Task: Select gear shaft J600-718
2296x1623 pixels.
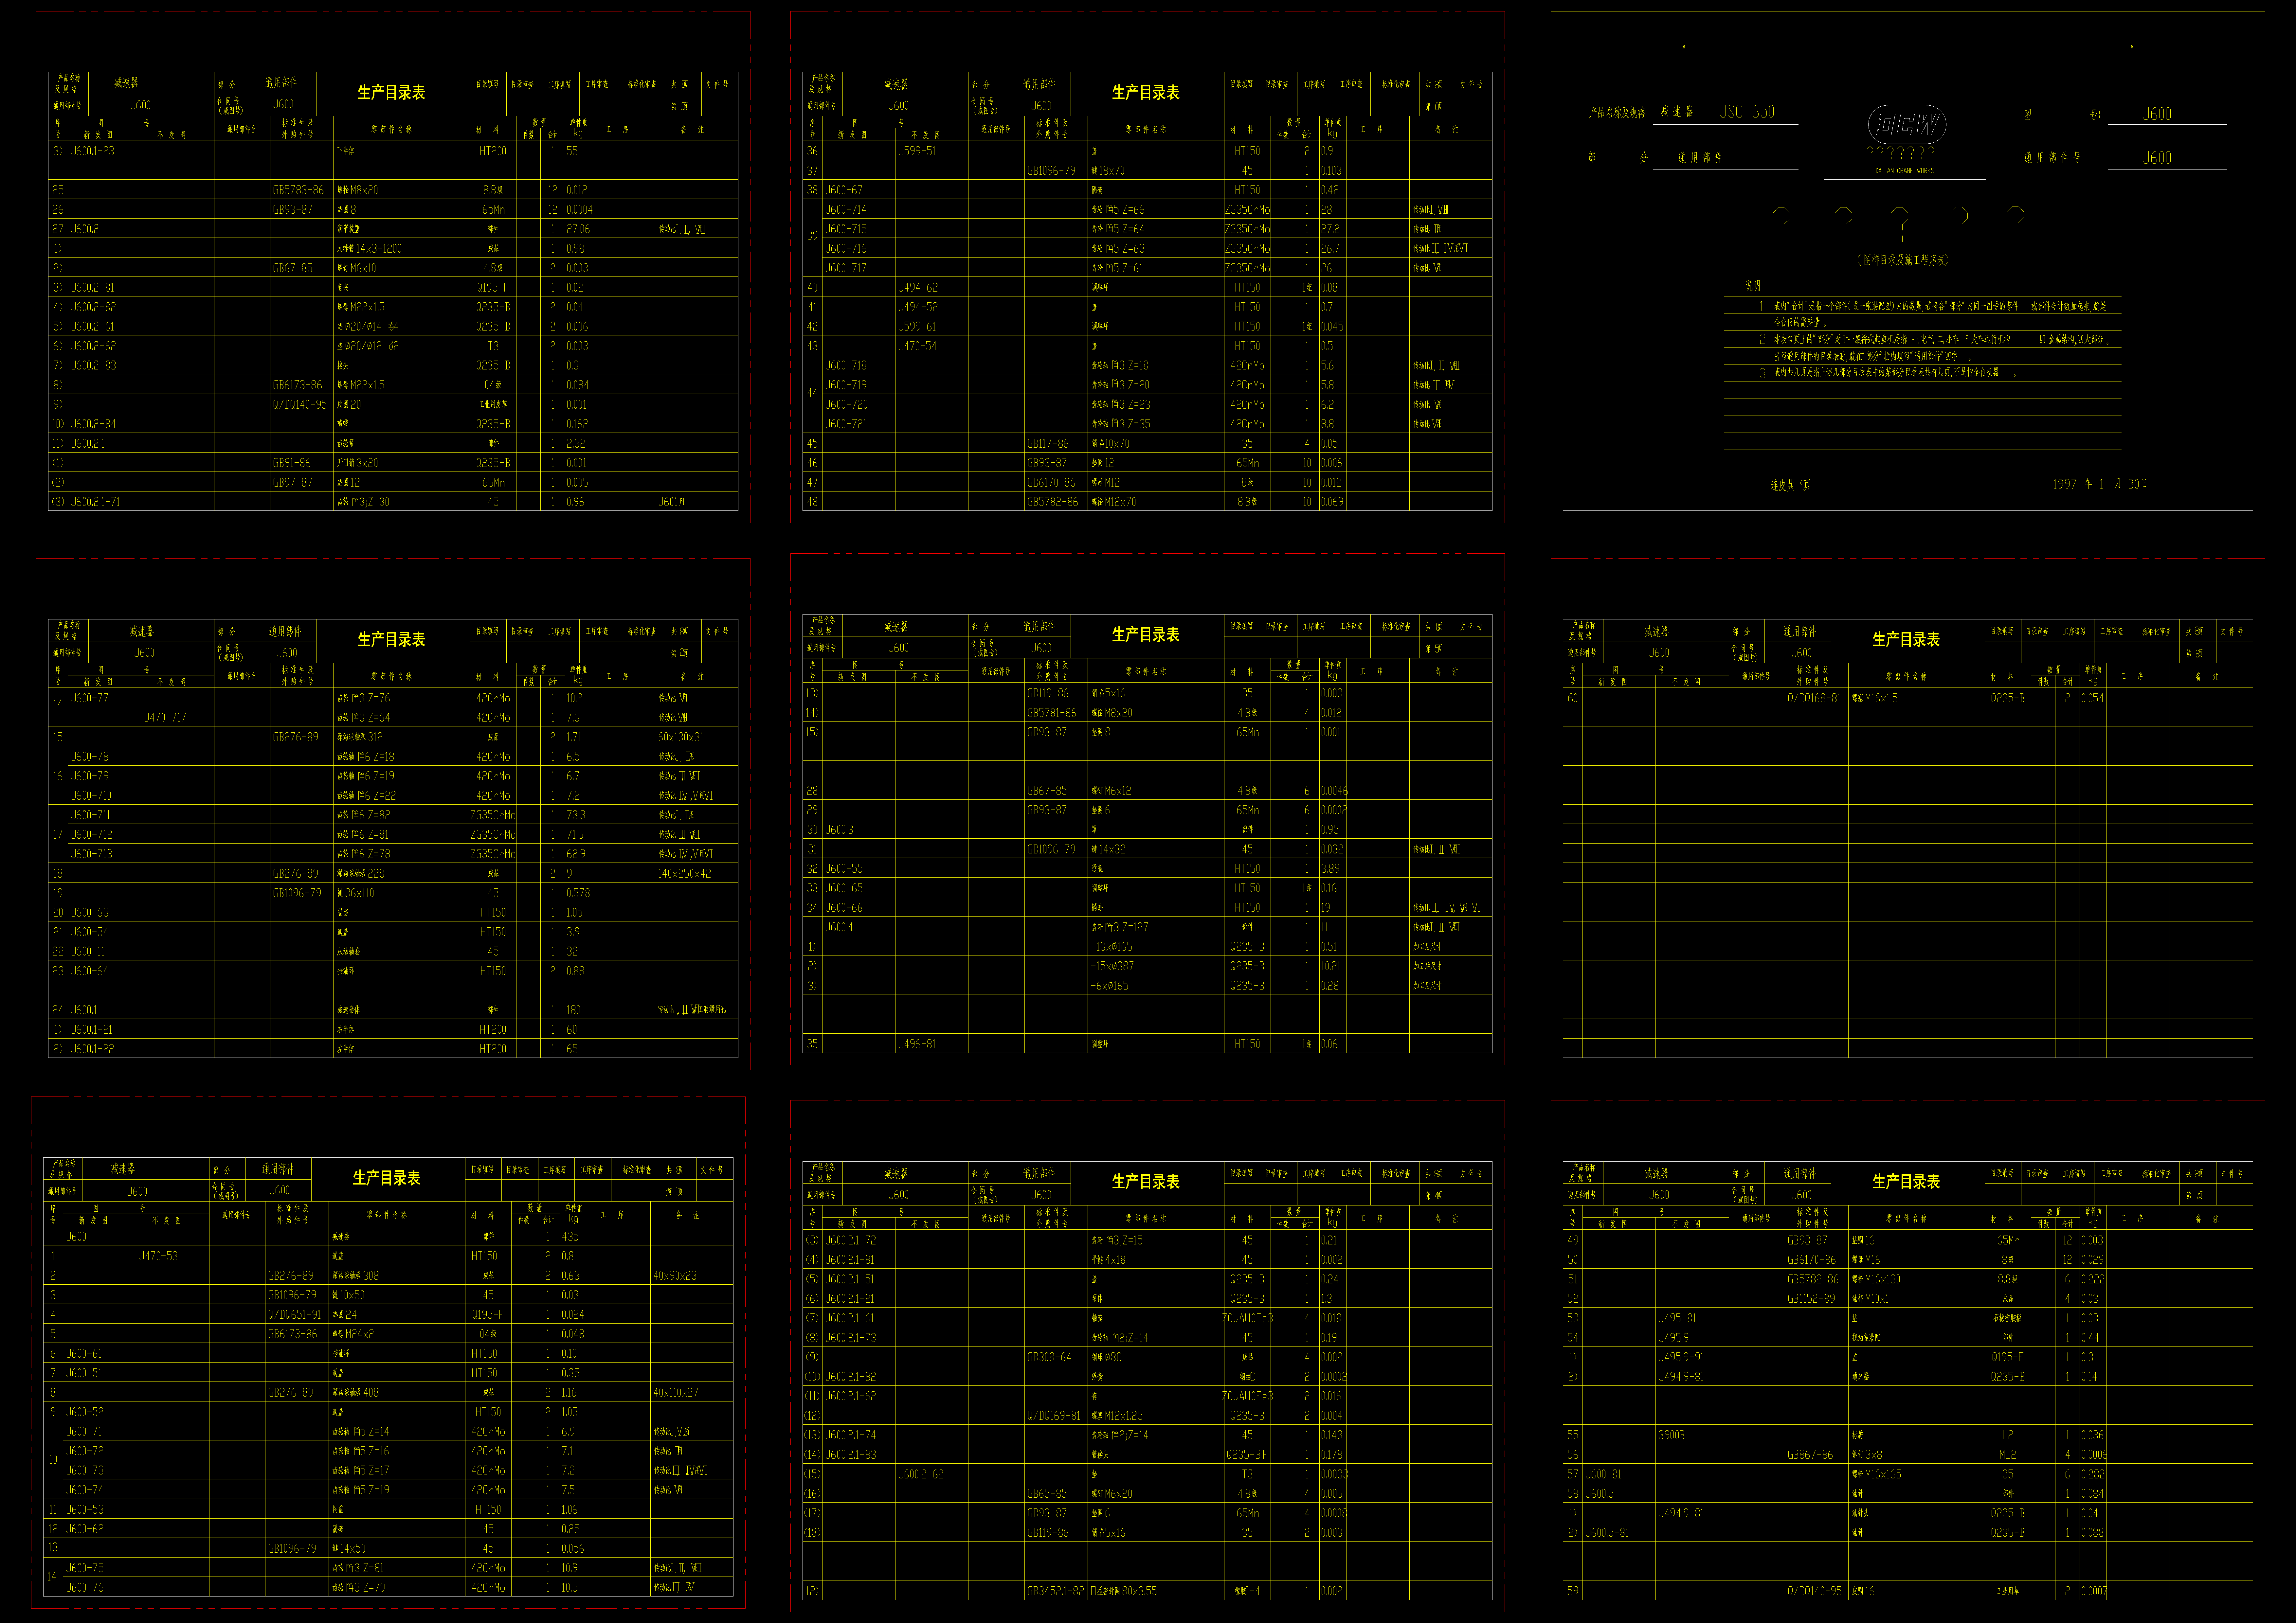Action: 846,366
